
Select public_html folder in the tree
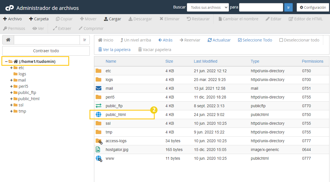(29, 99)
